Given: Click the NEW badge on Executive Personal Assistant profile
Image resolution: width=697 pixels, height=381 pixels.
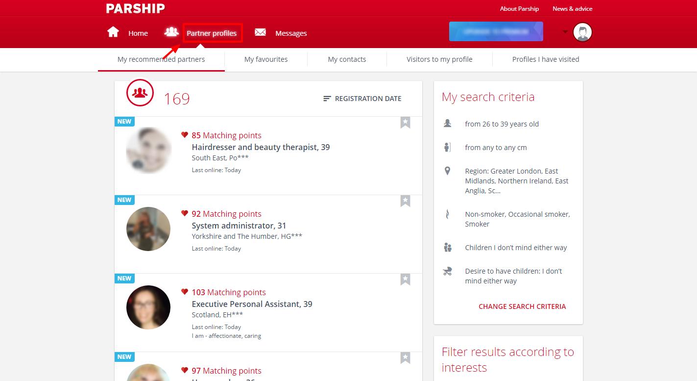Looking at the screenshot, I should point(124,279).
